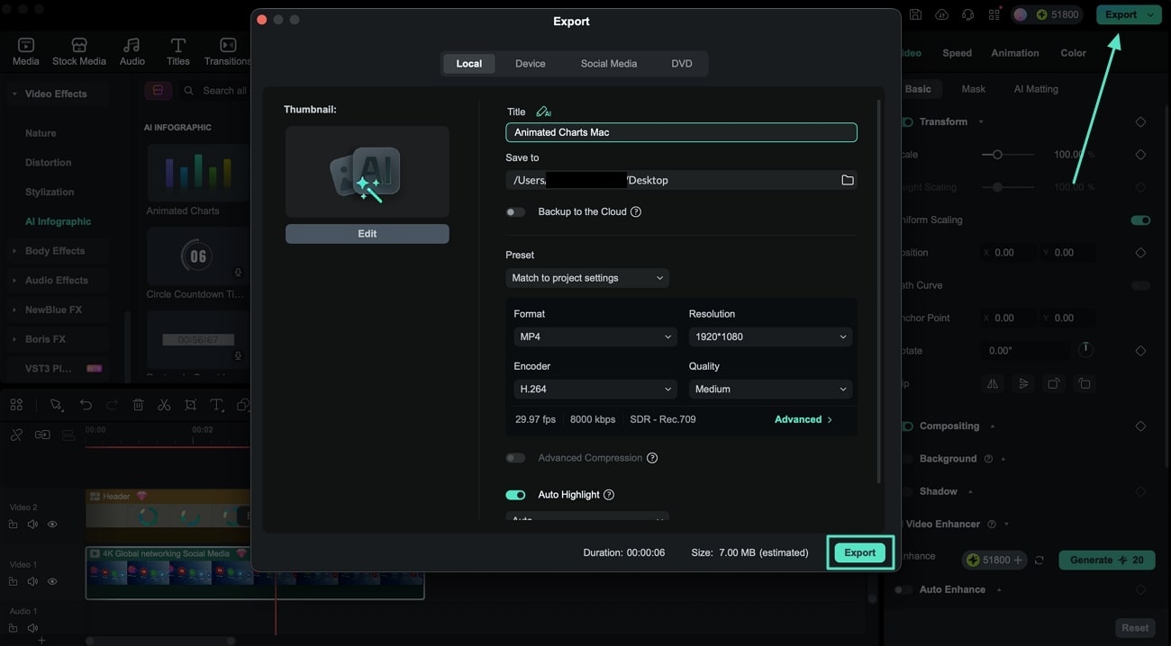1171x646 pixels.
Task: Switch to the Social Media export tab
Action: click(x=608, y=63)
